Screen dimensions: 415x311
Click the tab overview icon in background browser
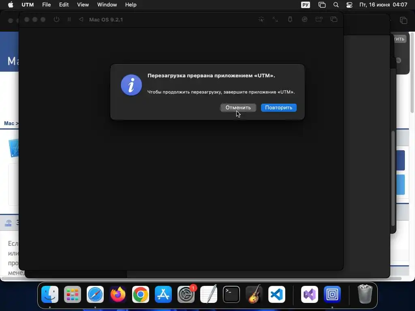[404, 20]
